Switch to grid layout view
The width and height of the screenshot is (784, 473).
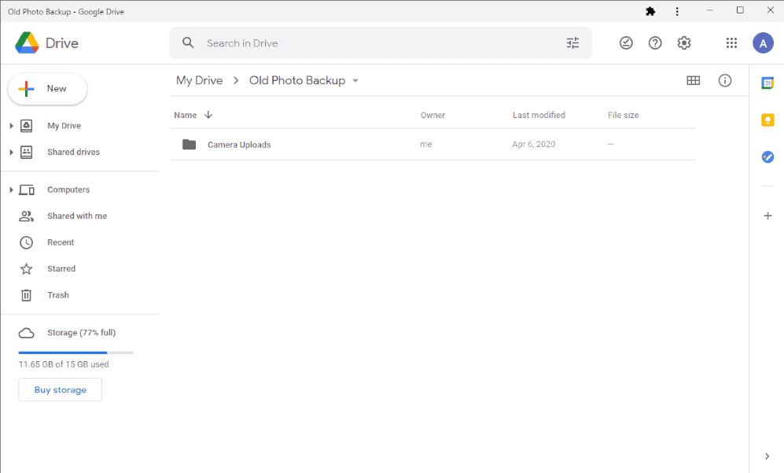click(693, 80)
